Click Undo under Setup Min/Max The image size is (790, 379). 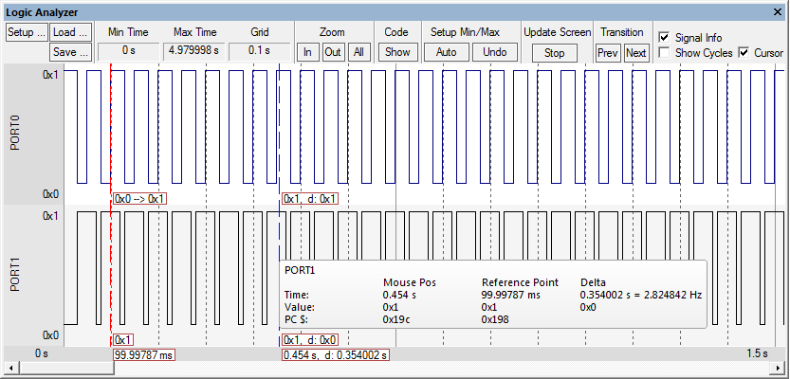[495, 52]
